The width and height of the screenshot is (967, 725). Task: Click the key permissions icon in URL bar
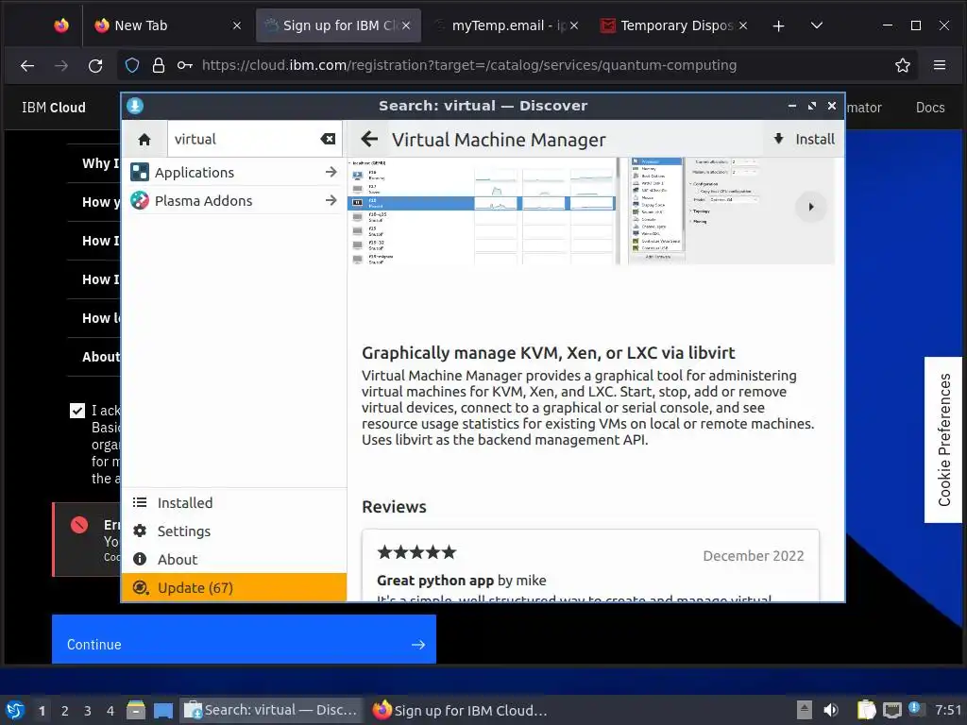(x=184, y=65)
